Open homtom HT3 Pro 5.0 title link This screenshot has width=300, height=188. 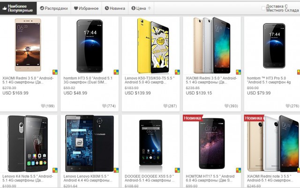click(x=269, y=80)
